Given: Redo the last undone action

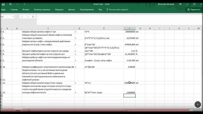Looking at the screenshot, I should click(x=17, y=4).
